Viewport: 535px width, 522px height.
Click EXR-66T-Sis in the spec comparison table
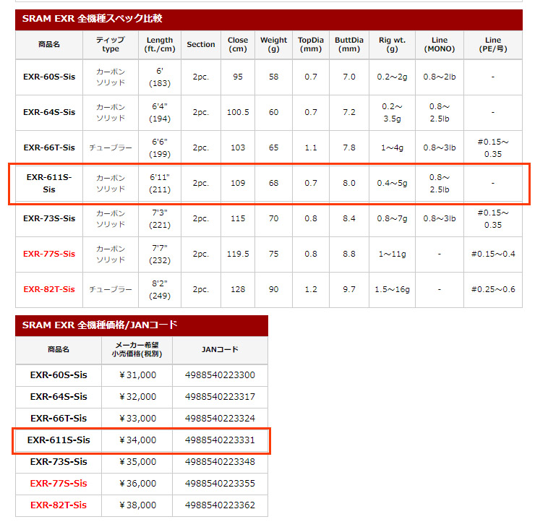(49, 147)
